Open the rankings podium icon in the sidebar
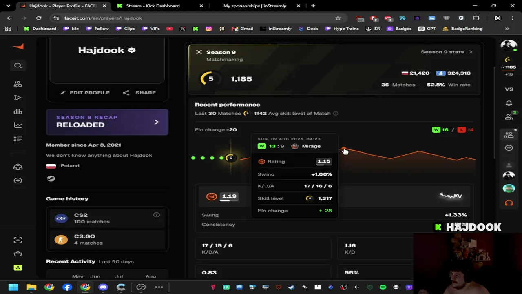 pos(18,111)
